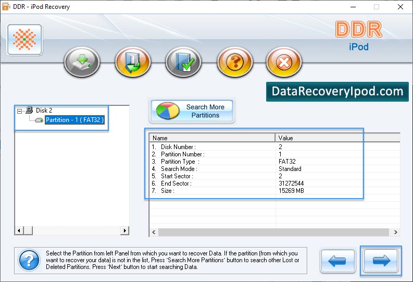This screenshot has width=413, height=282.
Task: Click the 15269 MB value cell
Action: pyautogui.click(x=291, y=191)
